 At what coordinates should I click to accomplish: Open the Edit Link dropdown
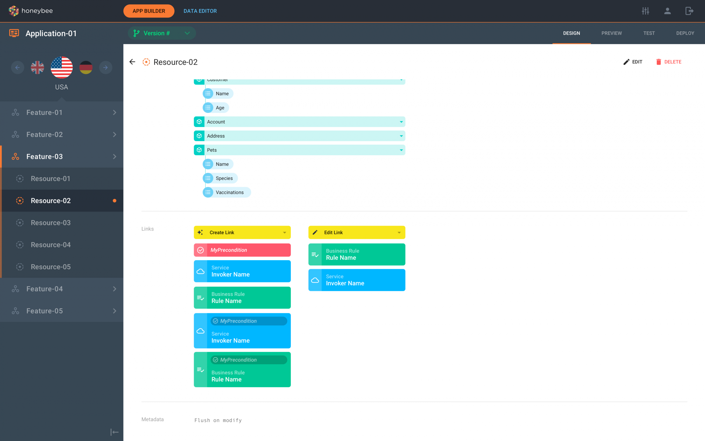click(399, 232)
